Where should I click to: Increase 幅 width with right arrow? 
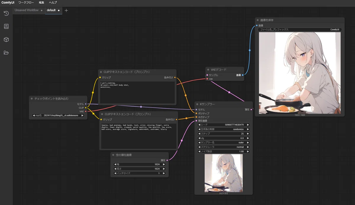164,164
